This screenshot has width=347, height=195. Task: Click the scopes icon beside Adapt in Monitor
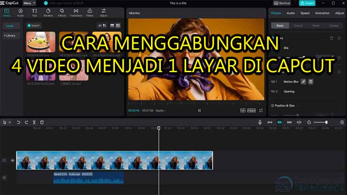pos(243,111)
